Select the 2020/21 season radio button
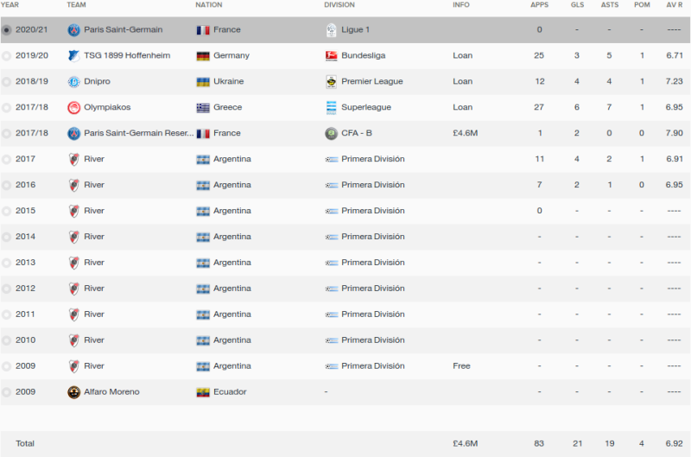The width and height of the screenshot is (691, 457). tap(6, 30)
